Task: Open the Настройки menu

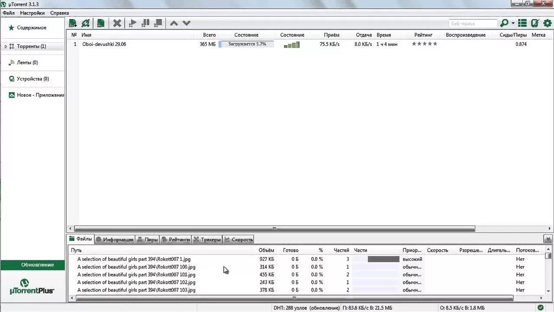Action: tap(32, 13)
